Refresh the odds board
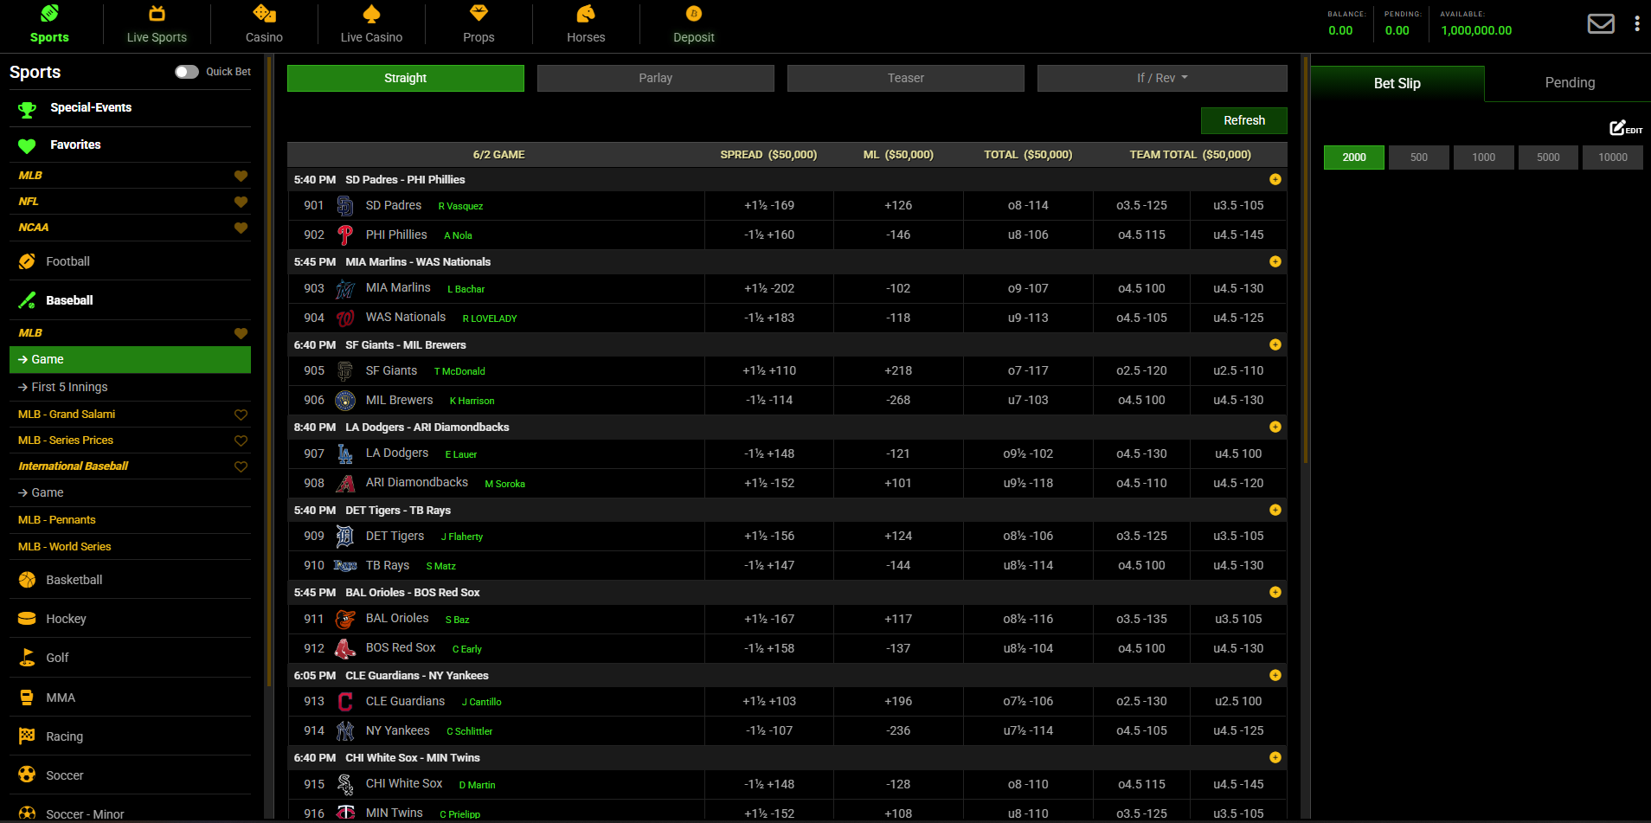 pyautogui.click(x=1243, y=120)
